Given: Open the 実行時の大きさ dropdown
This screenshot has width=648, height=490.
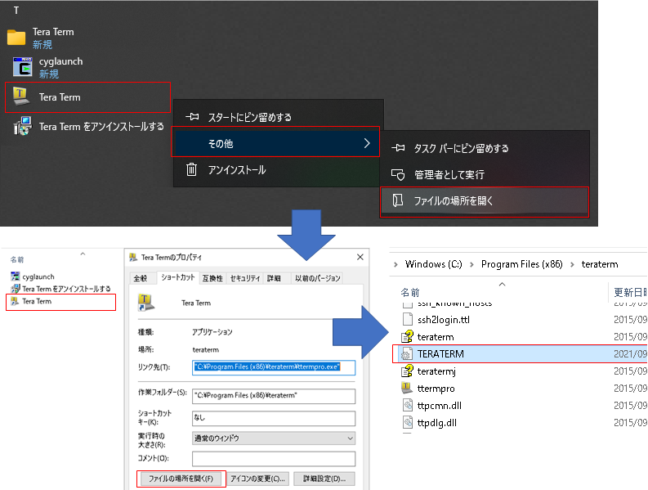Looking at the screenshot, I should 274,438.
